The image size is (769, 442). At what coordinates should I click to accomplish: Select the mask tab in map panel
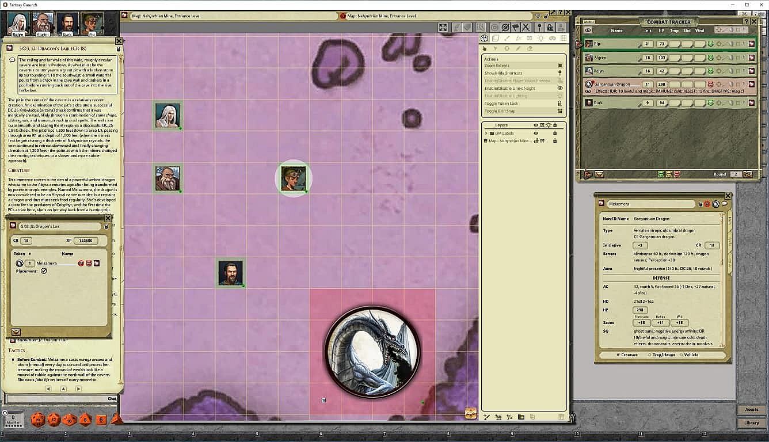pyautogui.click(x=552, y=39)
